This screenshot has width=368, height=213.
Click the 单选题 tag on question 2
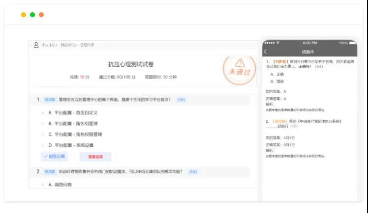coord(50,172)
